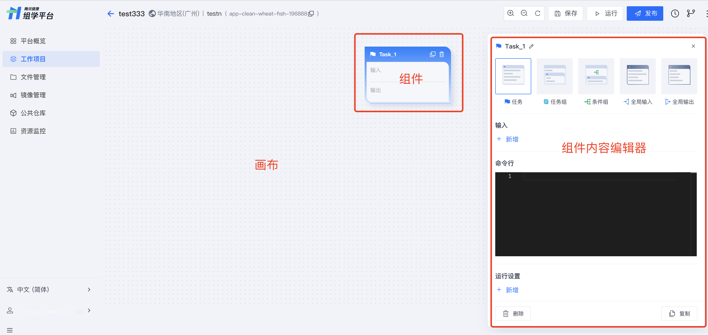Open the version history clock icon
The width and height of the screenshot is (708, 335).
[x=675, y=13]
